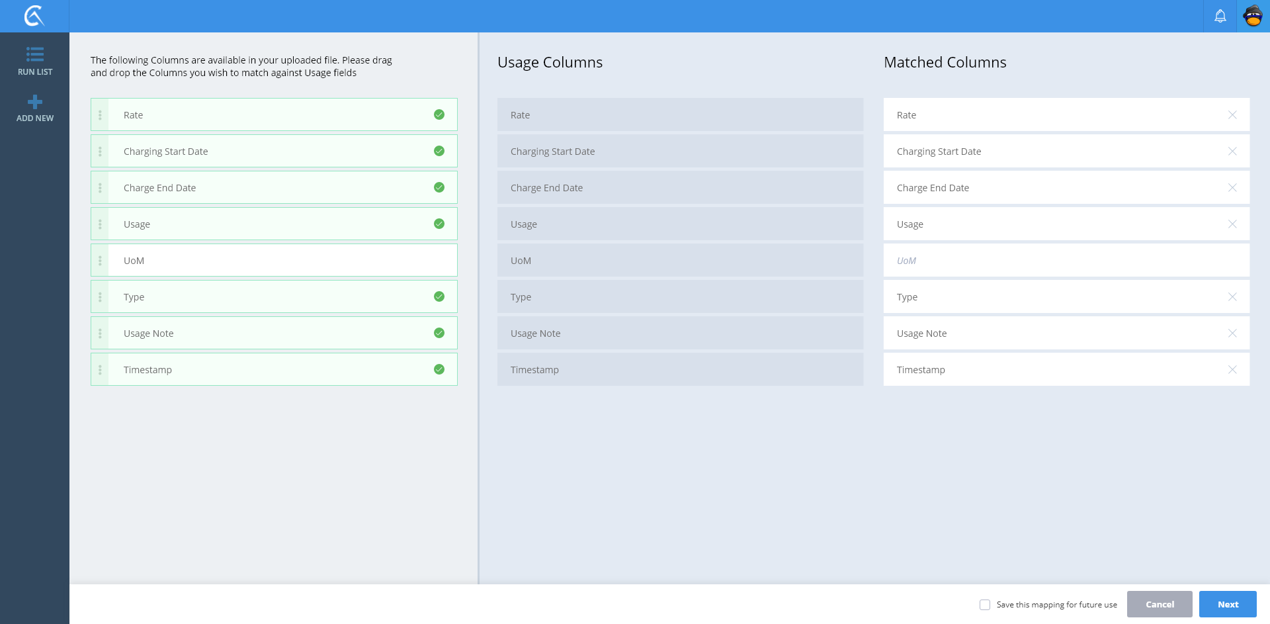Select Add New in the sidebar
This screenshot has width=1270, height=624.
tap(35, 109)
